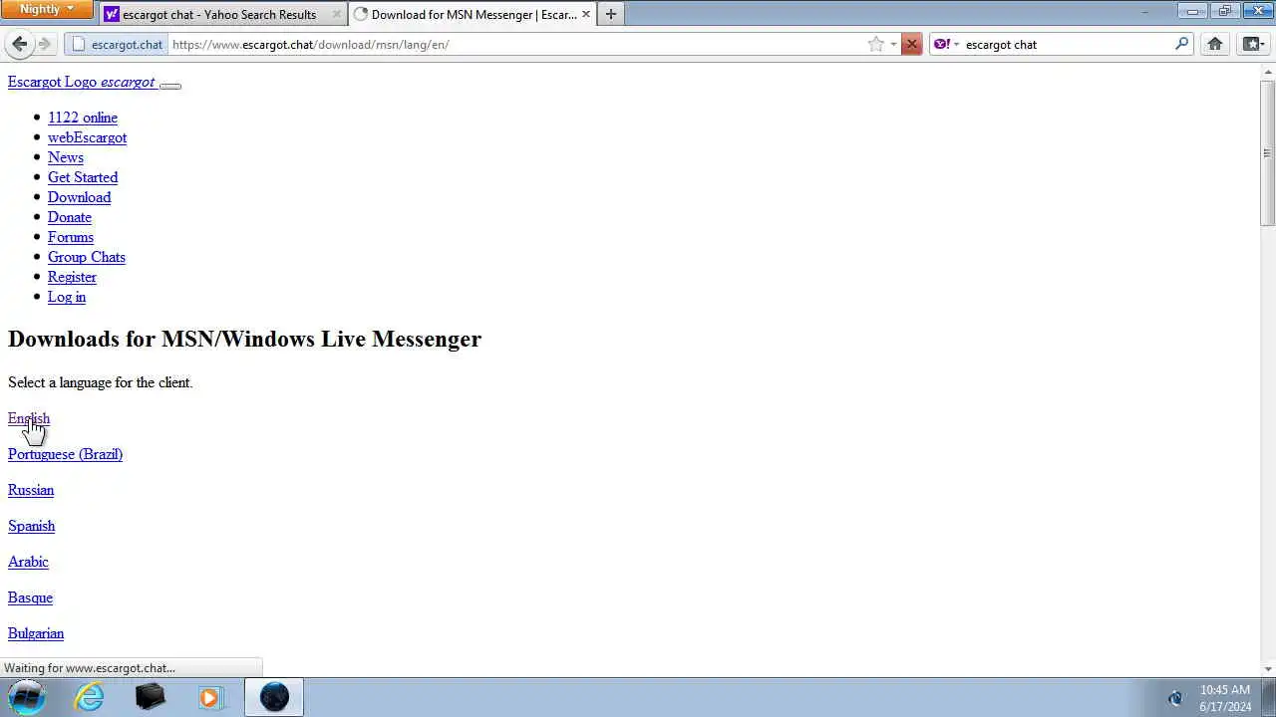Open the browser Home button

(1215, 44)
